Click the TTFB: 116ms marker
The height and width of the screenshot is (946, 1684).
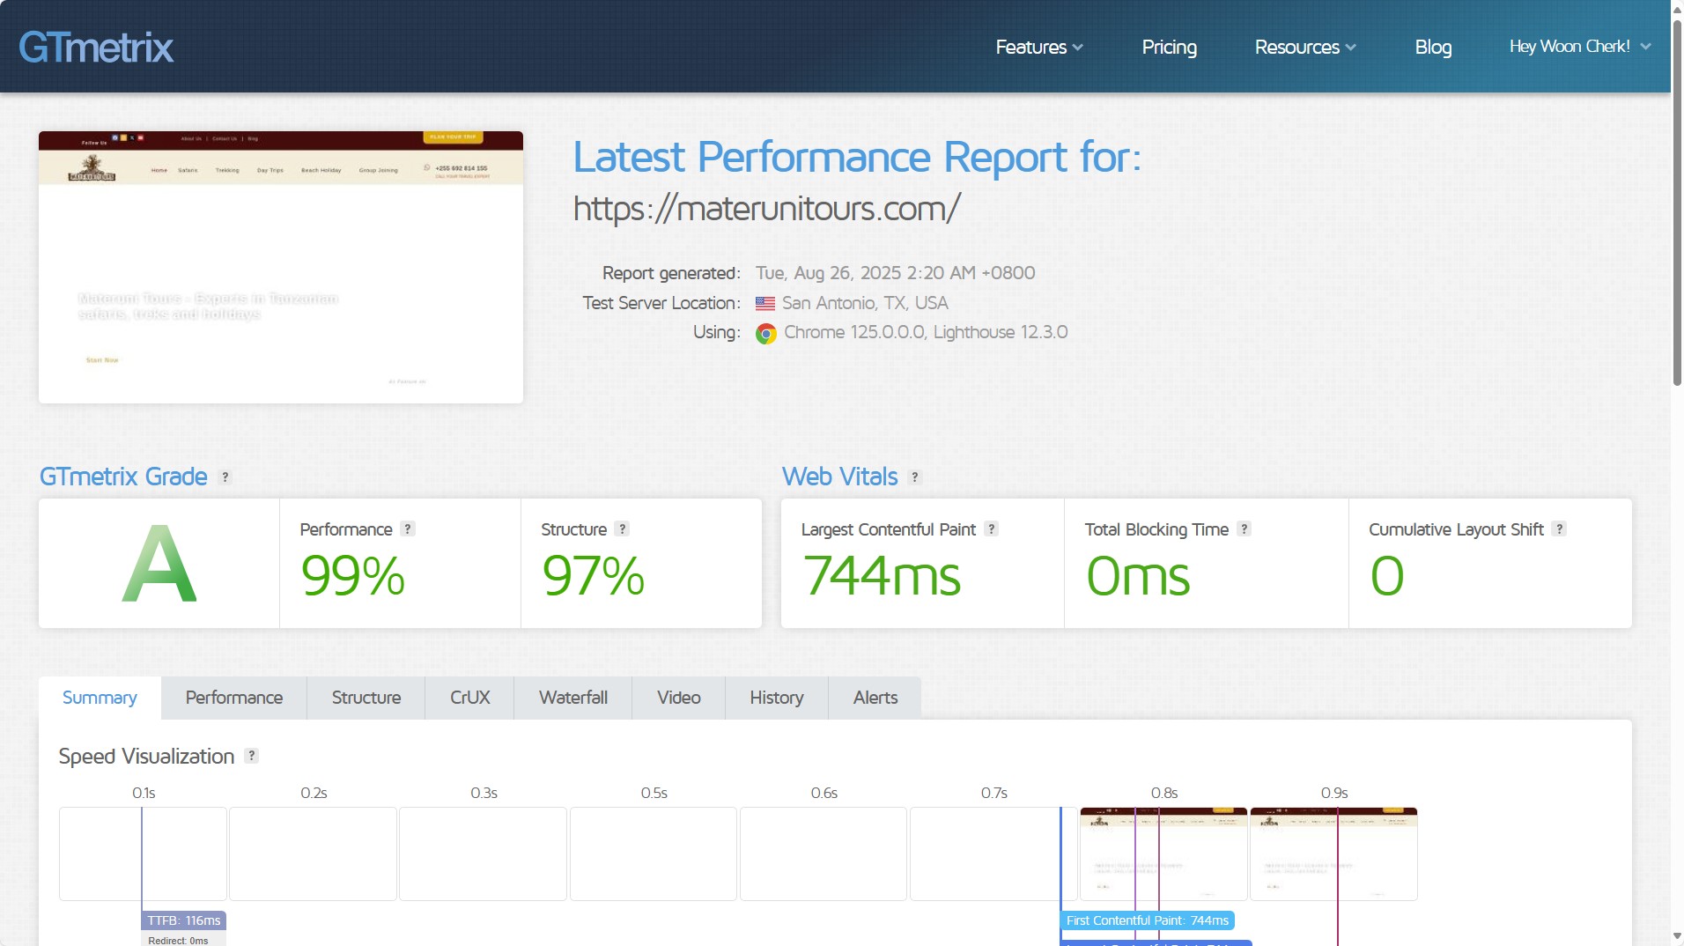(184, 920)
